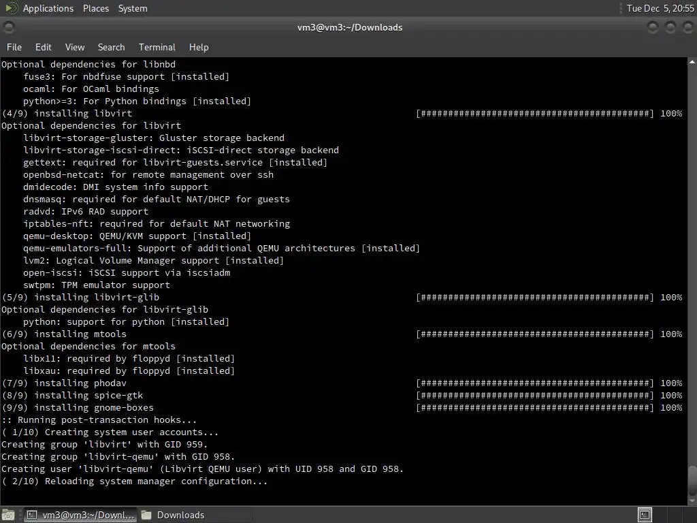Click "Creating group 'libvirt' with GID 959." line

pos(104,445)
